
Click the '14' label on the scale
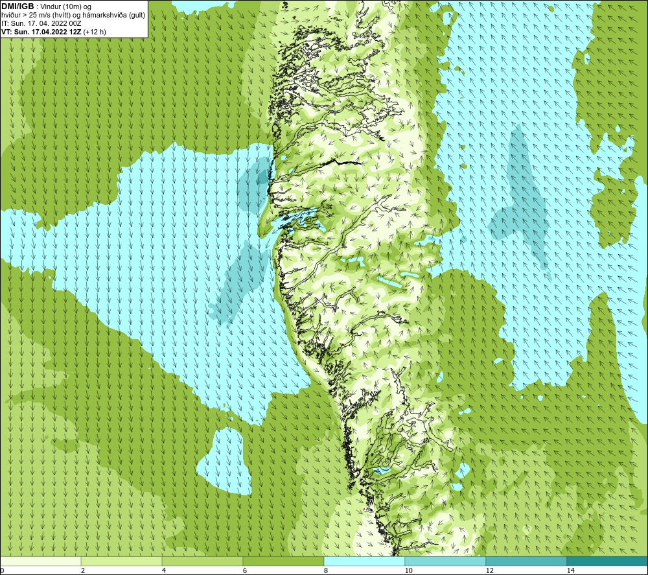(x=571, y=570)
